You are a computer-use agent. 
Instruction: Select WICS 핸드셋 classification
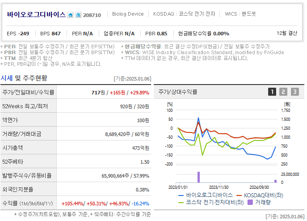(240, 14)
